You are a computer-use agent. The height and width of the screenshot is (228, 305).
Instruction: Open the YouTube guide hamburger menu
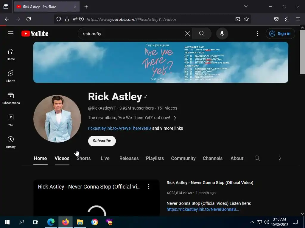11,34
